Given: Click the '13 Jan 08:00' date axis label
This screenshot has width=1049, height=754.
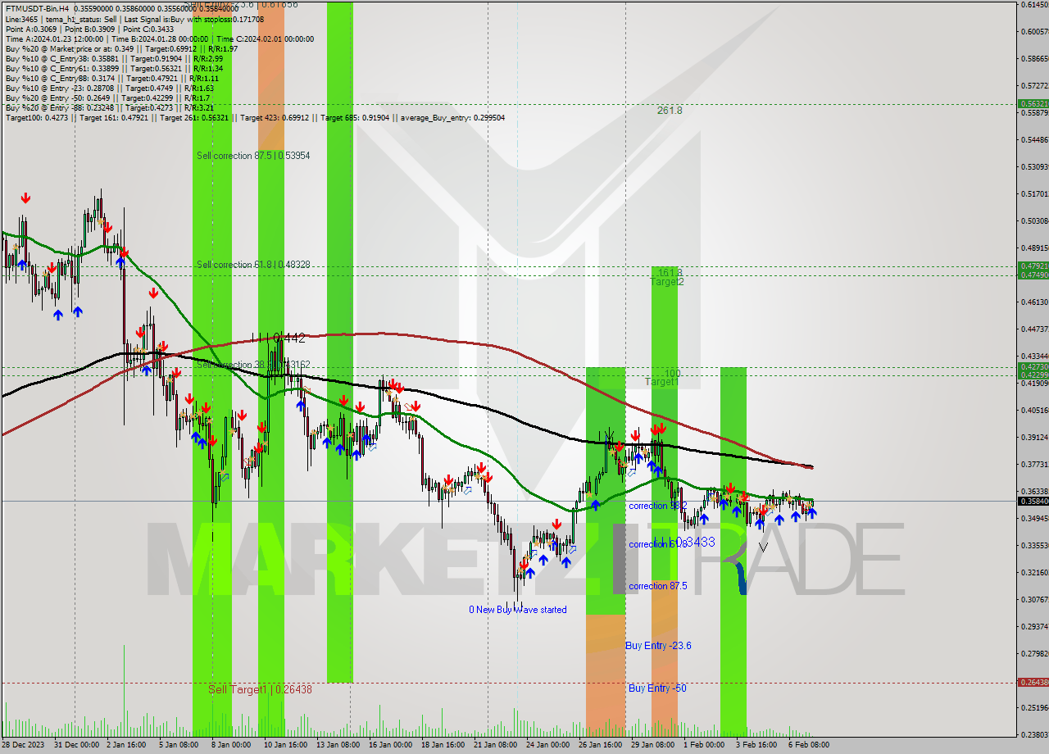Looking at the screenshot, I should click(x=338, y=745).
